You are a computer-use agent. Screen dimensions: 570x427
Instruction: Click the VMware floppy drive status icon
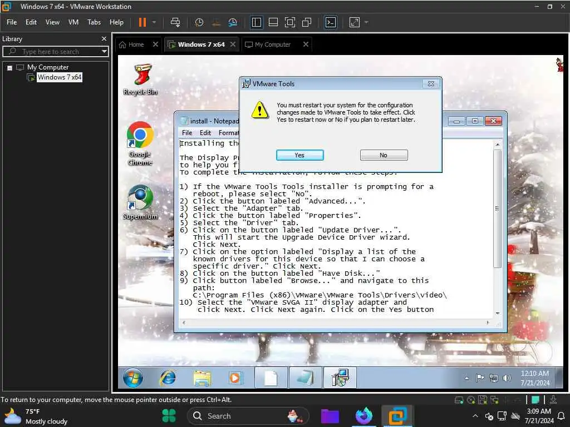[x=483, y=400]
